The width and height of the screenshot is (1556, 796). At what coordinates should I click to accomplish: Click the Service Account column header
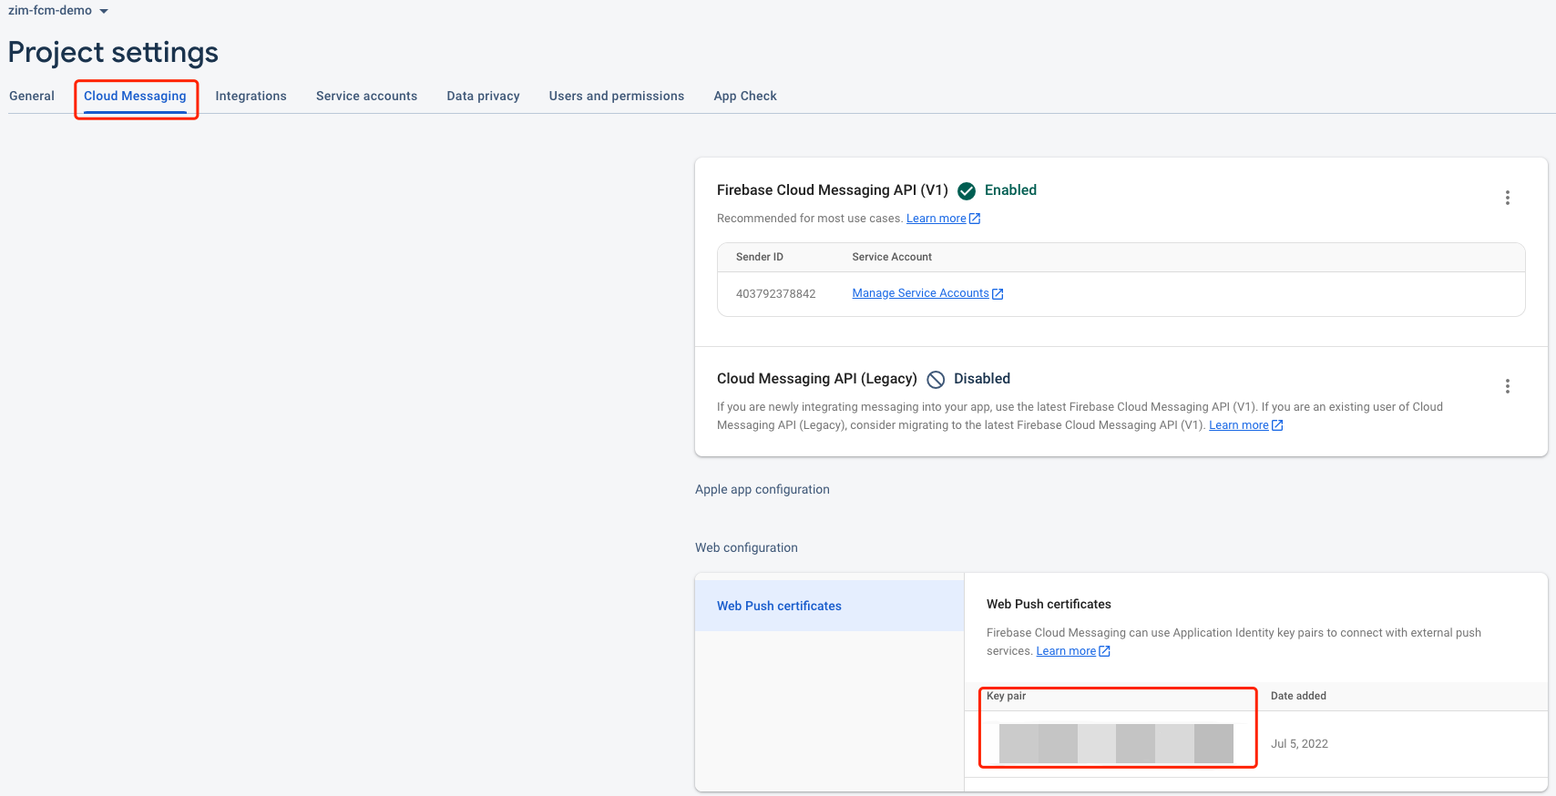[x=892, y=257]
